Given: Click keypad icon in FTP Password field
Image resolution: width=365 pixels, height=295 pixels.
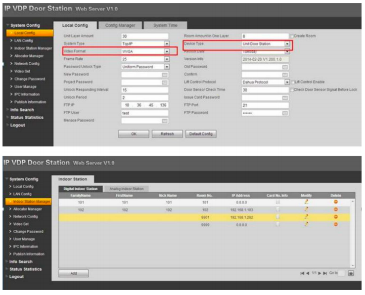Looking at the screenshot, I should coord(285,113).
